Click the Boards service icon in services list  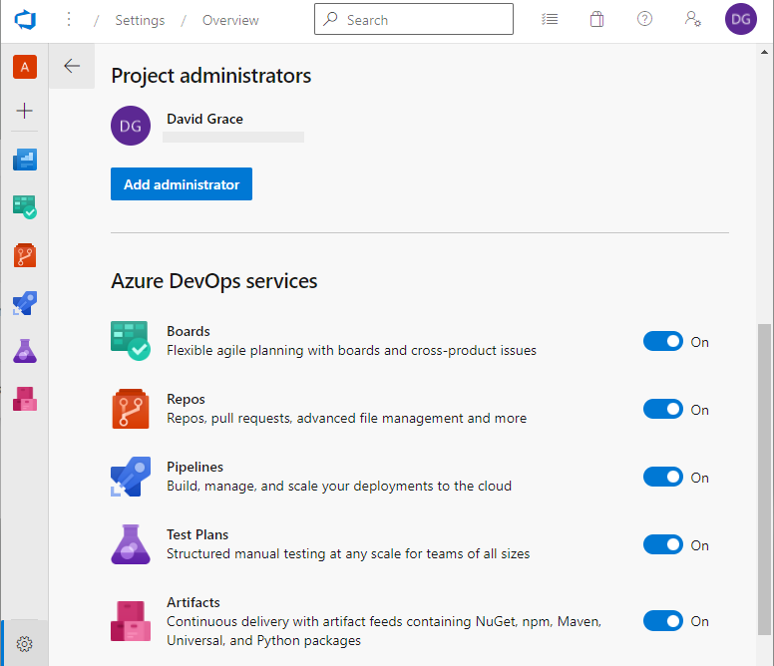click(131, 340)
